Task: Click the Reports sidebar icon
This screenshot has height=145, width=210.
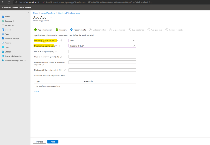Action: tap(3, 43)
